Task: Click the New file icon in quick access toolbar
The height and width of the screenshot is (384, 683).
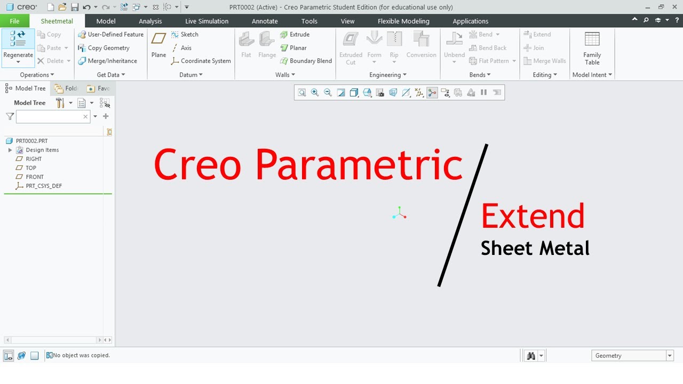Action: 51,7
